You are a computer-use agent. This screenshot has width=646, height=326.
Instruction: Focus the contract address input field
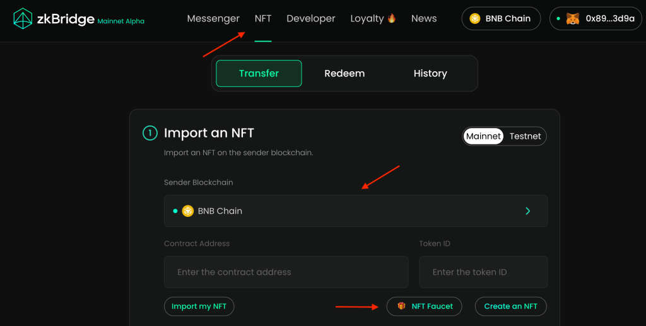pos(286,272)
